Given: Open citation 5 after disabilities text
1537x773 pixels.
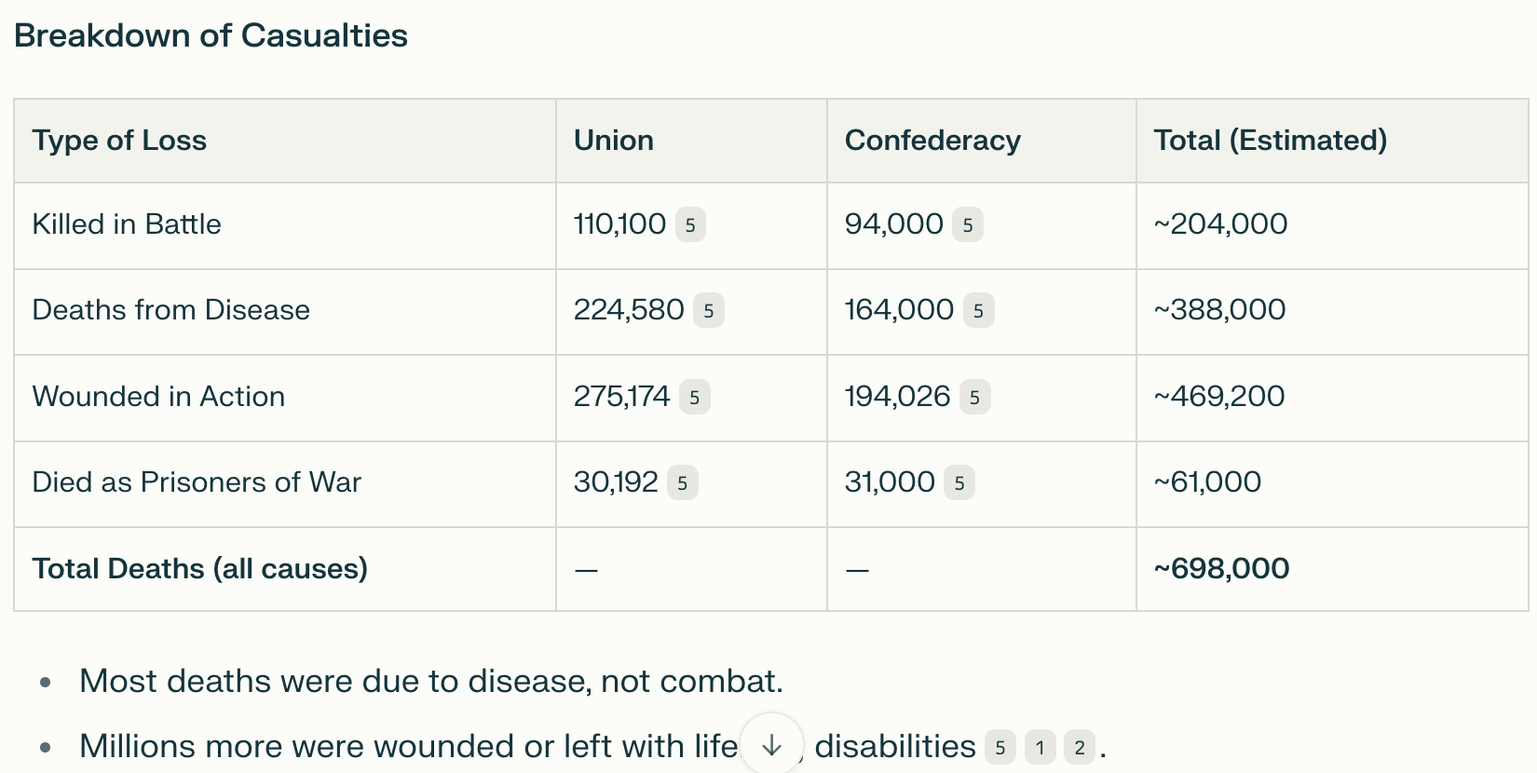Looking at the screenshot, I should click(x=1000, y=747).
